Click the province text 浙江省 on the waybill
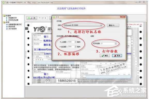Viewport: 149px width, 99px height. [x=47, y=45]
